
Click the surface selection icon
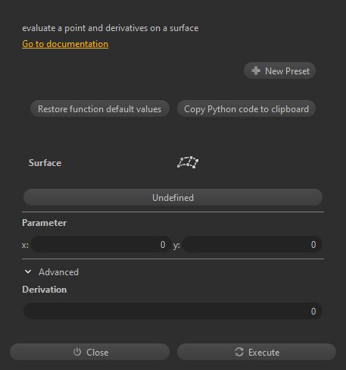[188, 162]
